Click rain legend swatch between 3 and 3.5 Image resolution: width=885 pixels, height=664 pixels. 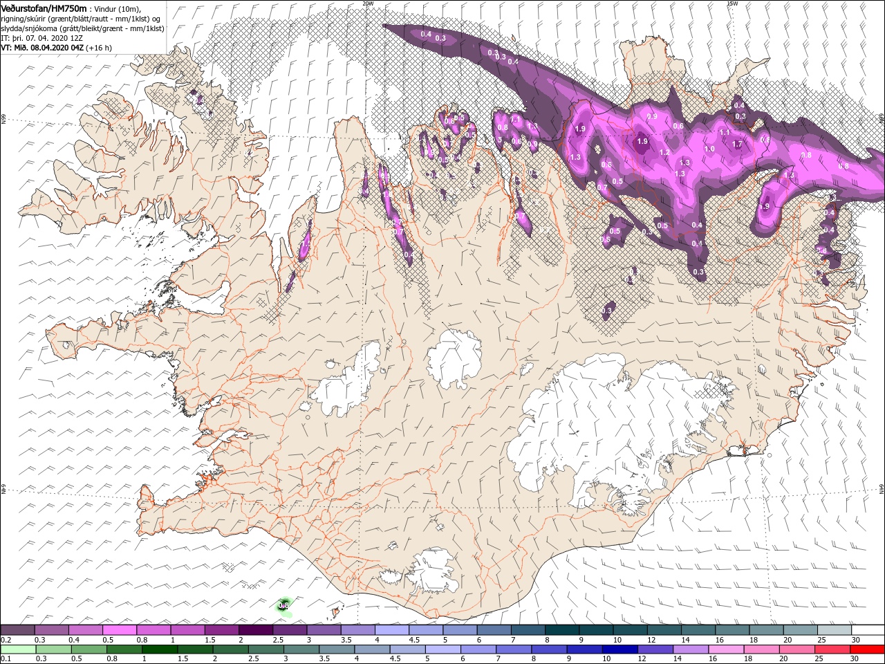coord(301,649)
